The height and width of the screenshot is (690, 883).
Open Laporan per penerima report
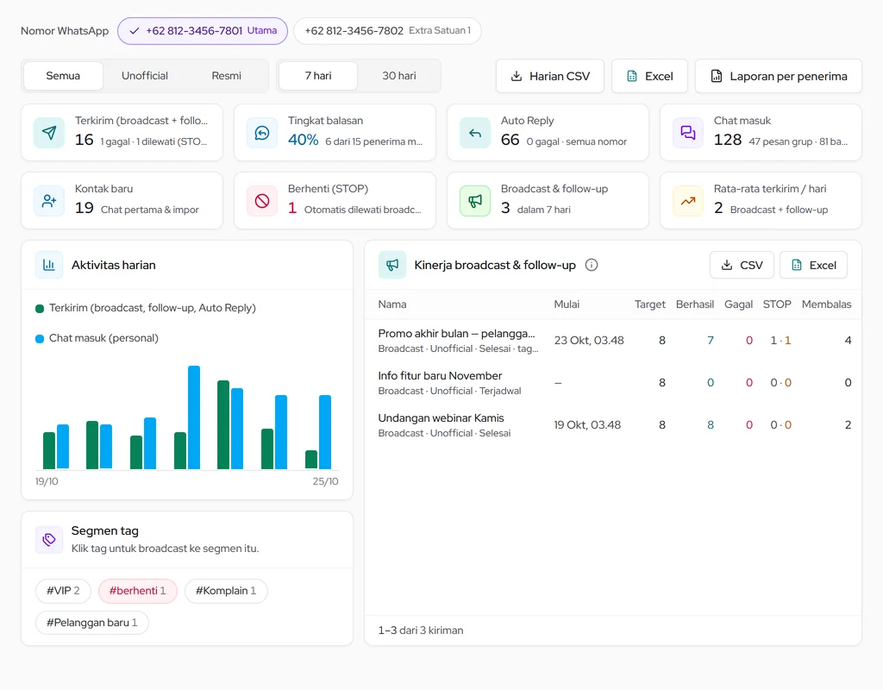779,76
